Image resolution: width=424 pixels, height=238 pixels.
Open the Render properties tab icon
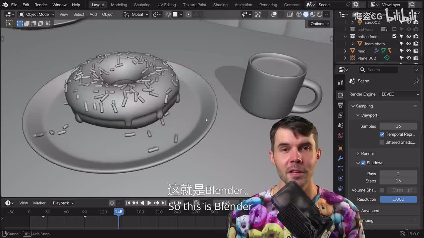pos(341,95)
